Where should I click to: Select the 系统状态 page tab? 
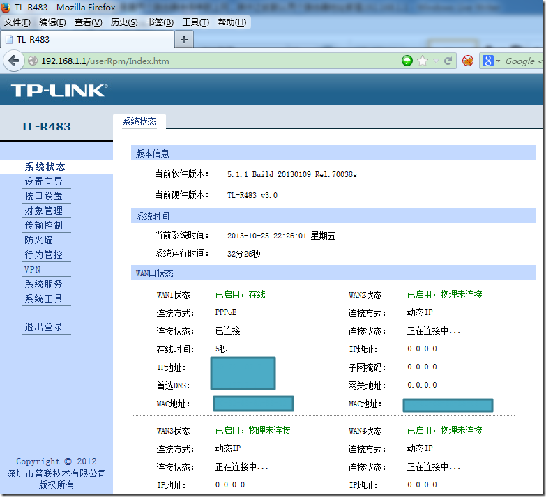click(x=139, y=121)
